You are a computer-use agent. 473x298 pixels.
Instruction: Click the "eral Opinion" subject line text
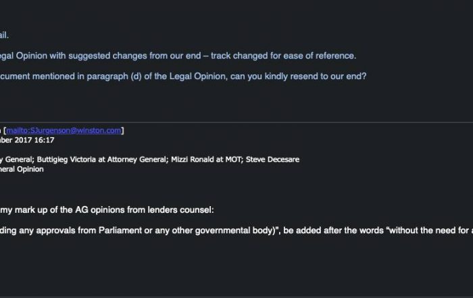click(22, 169)
